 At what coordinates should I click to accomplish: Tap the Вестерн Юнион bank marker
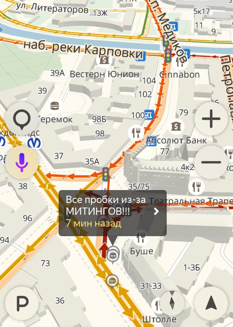pyautogui.click(x=104, y=61)
